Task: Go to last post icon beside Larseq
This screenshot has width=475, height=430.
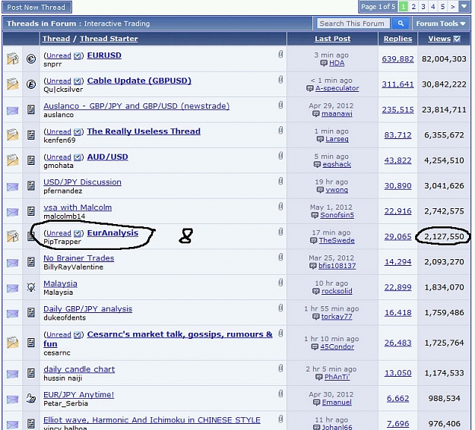Action: (320, 139)
